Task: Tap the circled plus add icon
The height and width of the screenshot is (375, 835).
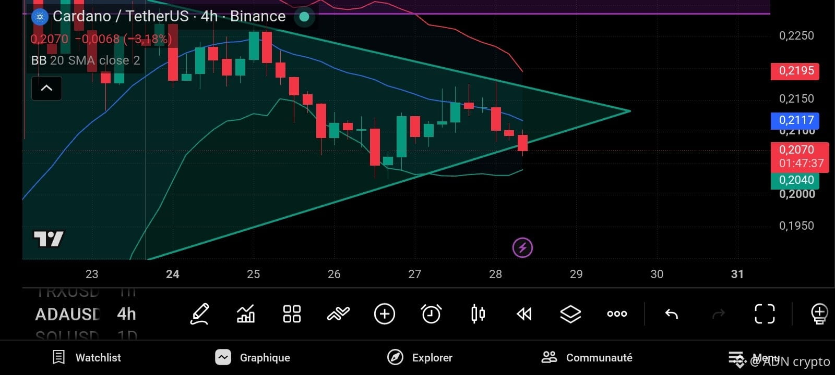Action: tap(385, 314)
